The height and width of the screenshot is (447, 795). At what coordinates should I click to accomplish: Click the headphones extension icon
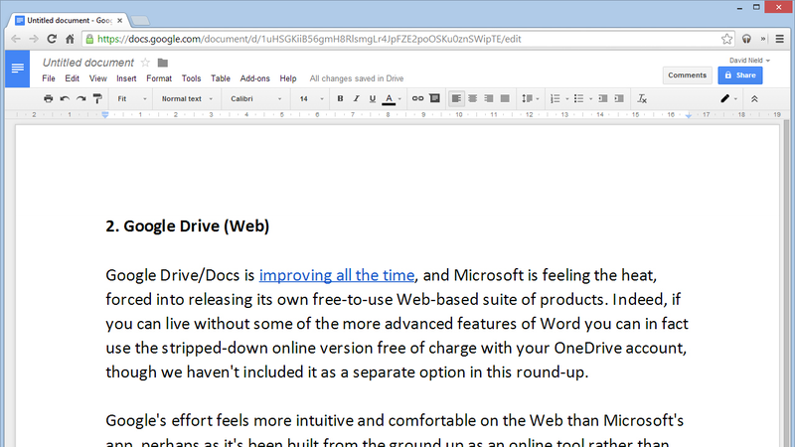(x=746, y=39)
